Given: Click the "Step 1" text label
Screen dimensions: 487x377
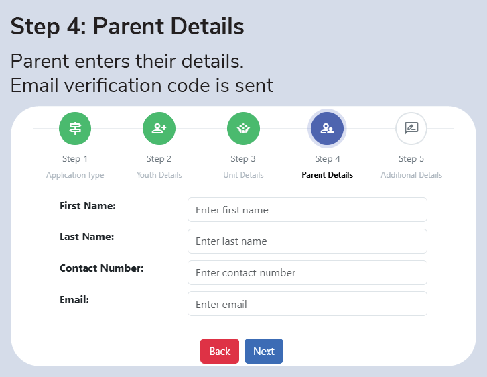Looking at the screenshot, I should (75, 159).
